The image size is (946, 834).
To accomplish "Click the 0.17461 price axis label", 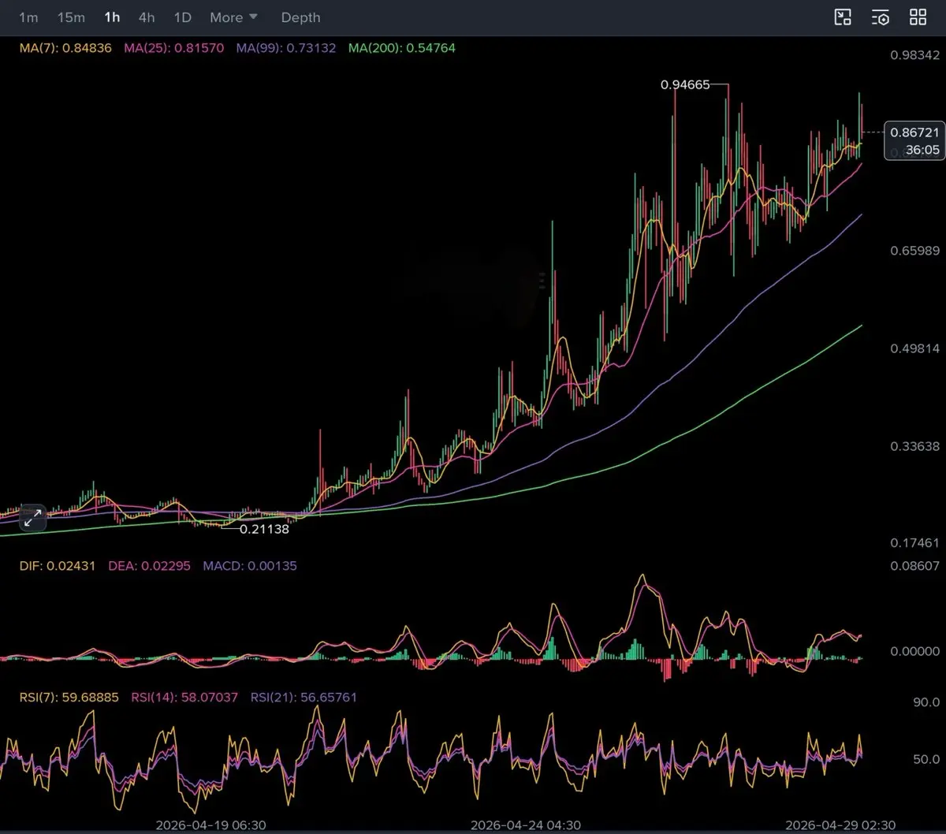I will point(914,543).
